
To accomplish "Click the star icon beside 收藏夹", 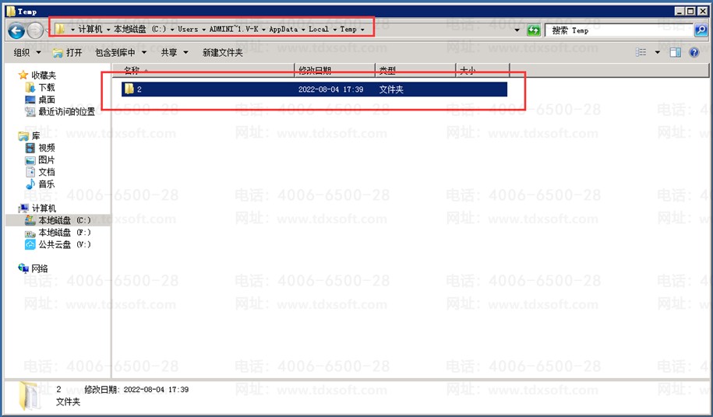I will 23,75.
